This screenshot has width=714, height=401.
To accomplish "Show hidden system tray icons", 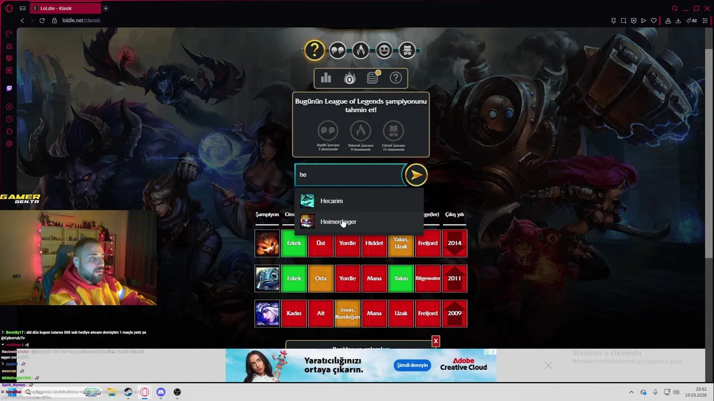I will point(631,392).
